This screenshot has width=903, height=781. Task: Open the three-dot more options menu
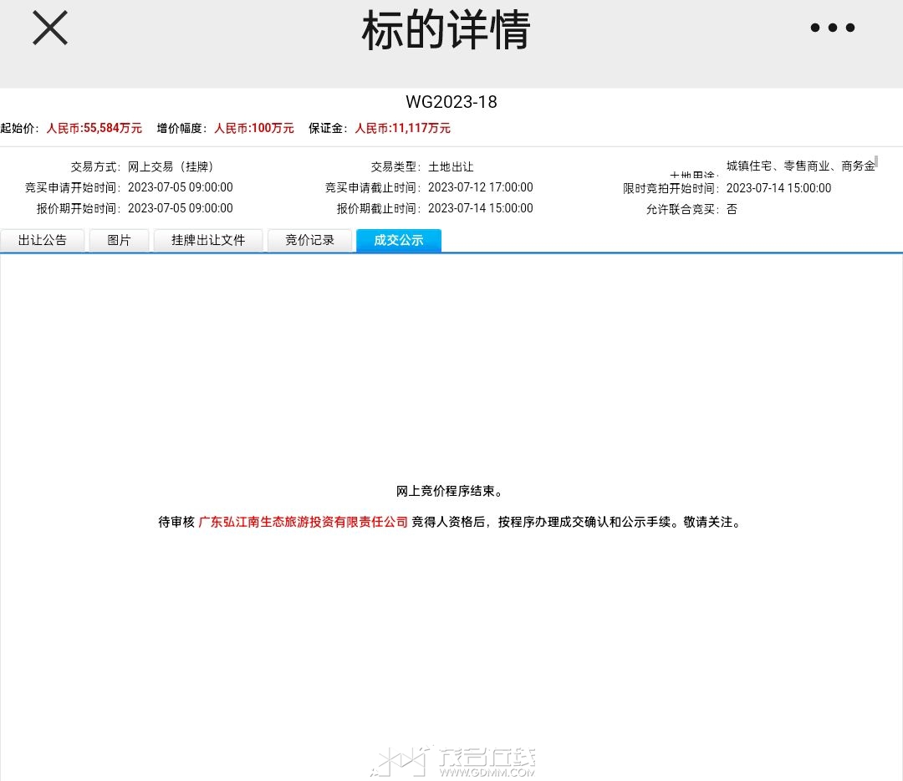[x=832, y=28]
